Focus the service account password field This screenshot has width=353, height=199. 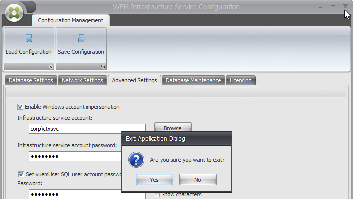click(75, 156)
